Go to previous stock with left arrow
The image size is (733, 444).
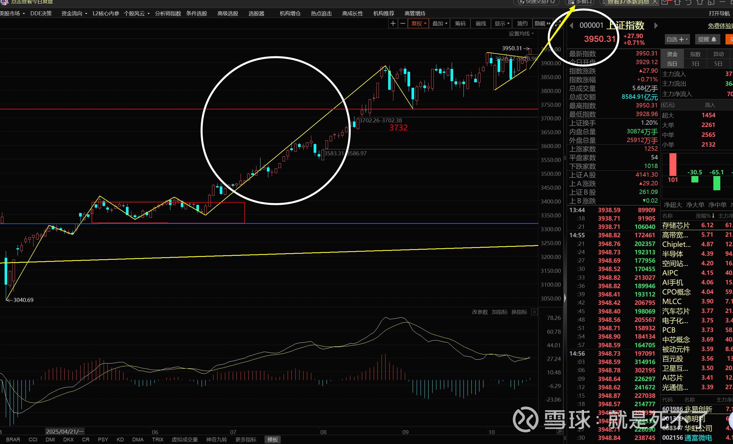[x=571, y=26]
